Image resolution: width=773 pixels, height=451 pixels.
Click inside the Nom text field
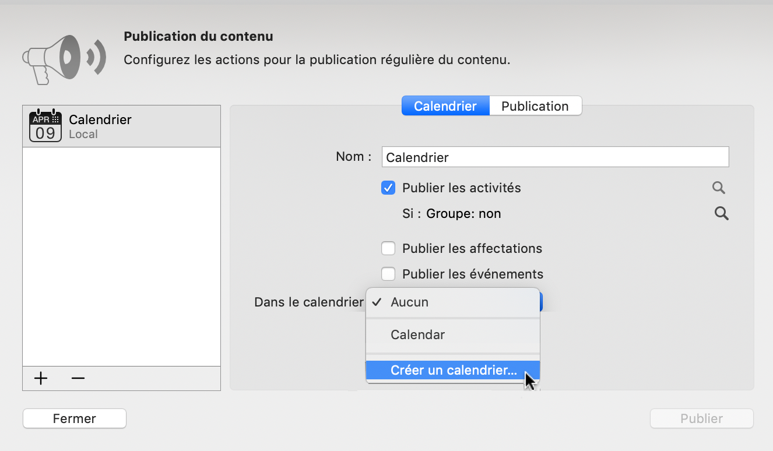pos(555,156)
